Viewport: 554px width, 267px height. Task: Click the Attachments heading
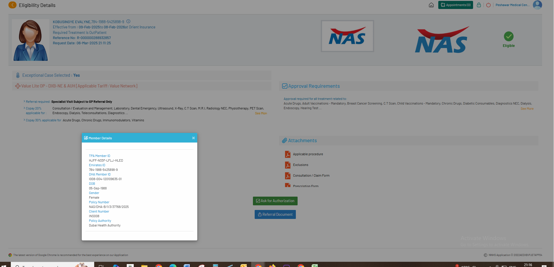point(303,141)
